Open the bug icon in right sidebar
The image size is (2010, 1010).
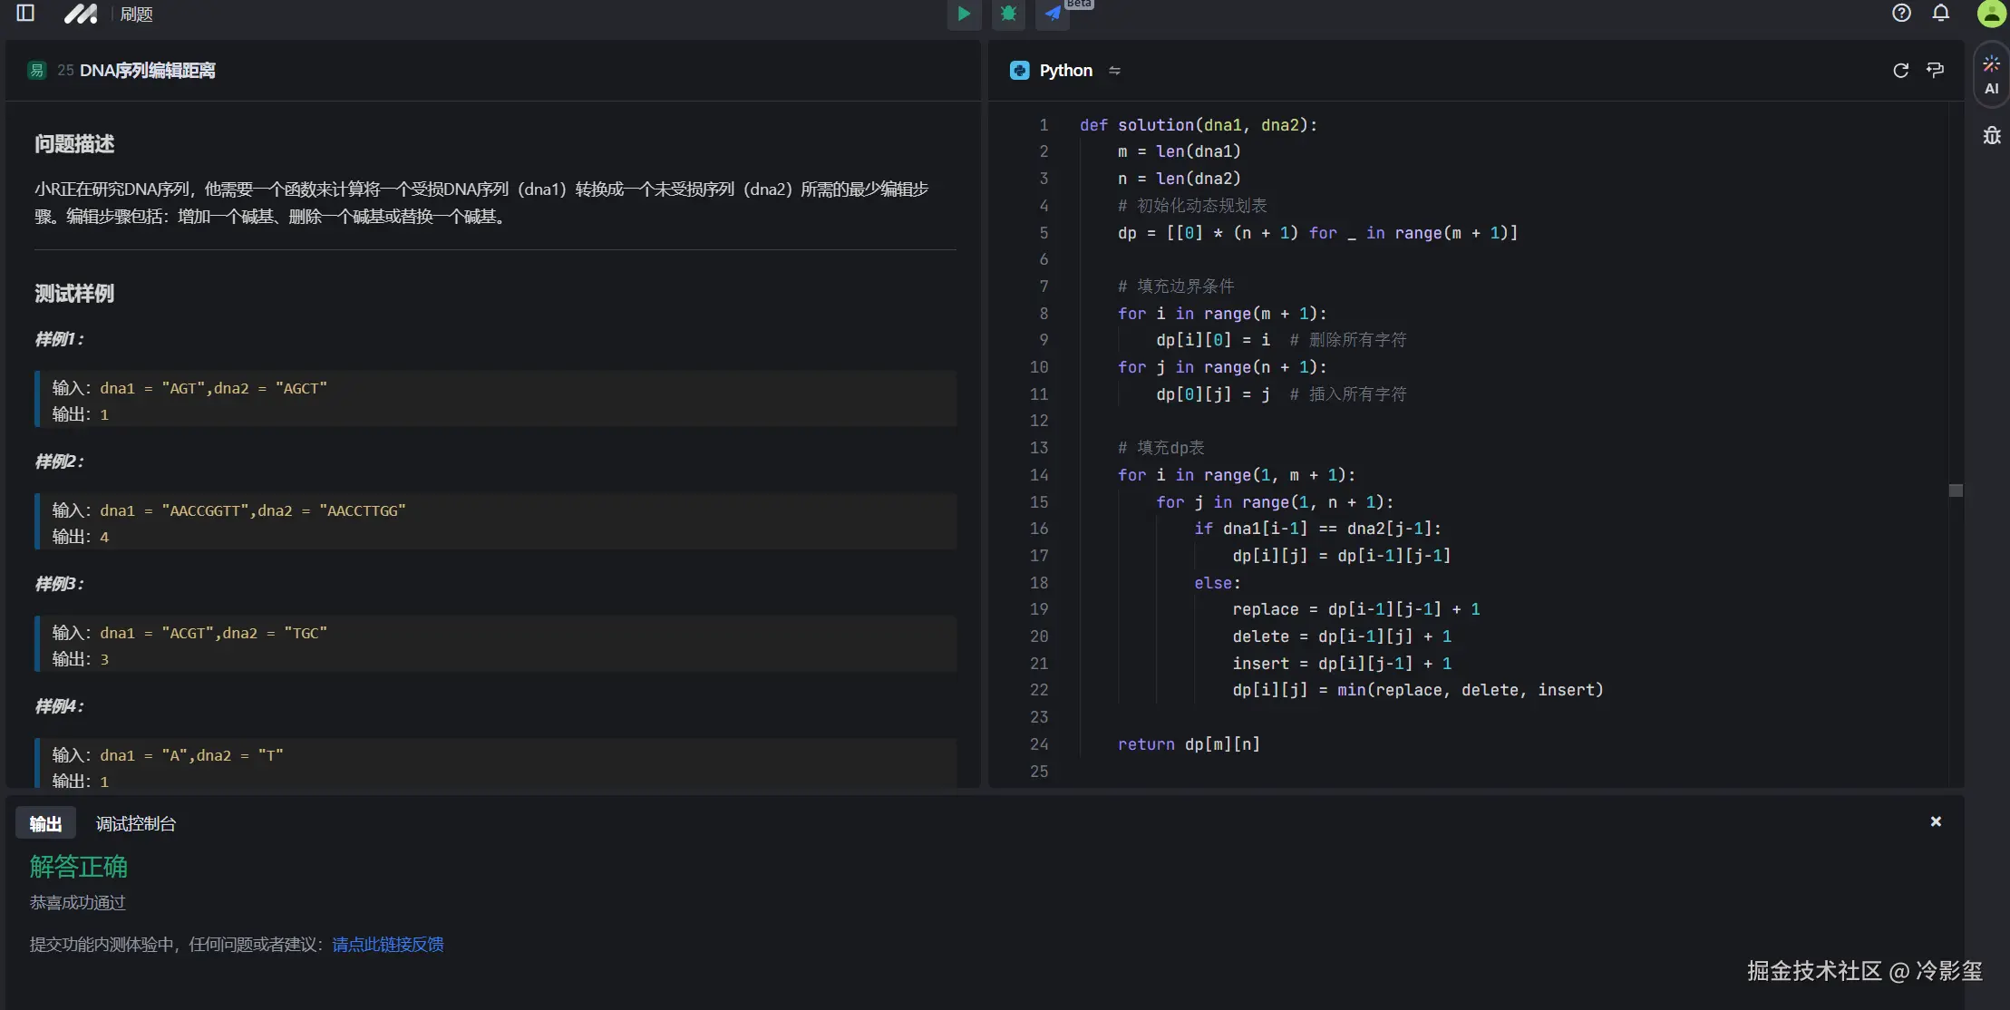pos(1991,136)
